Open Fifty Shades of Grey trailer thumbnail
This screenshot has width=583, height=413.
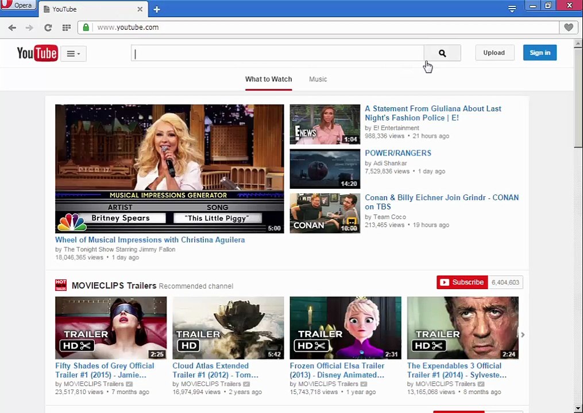coord(111,328)
